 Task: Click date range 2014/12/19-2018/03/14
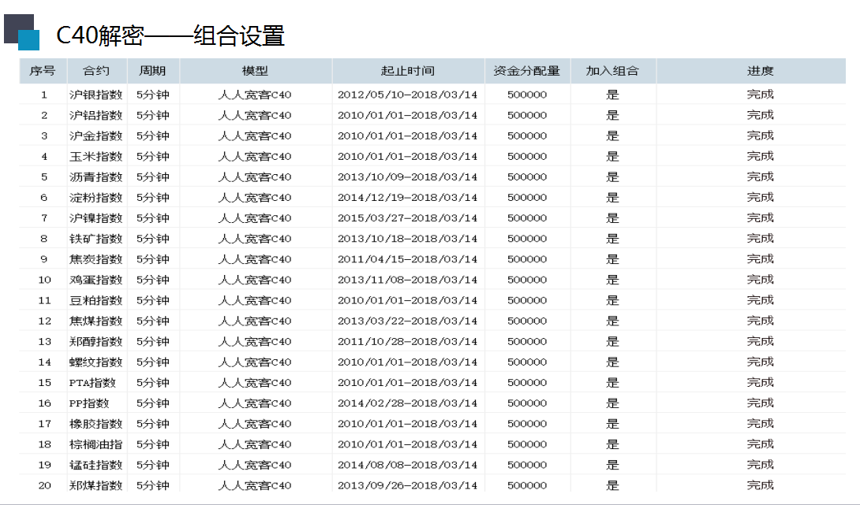(x=407, y=198)
